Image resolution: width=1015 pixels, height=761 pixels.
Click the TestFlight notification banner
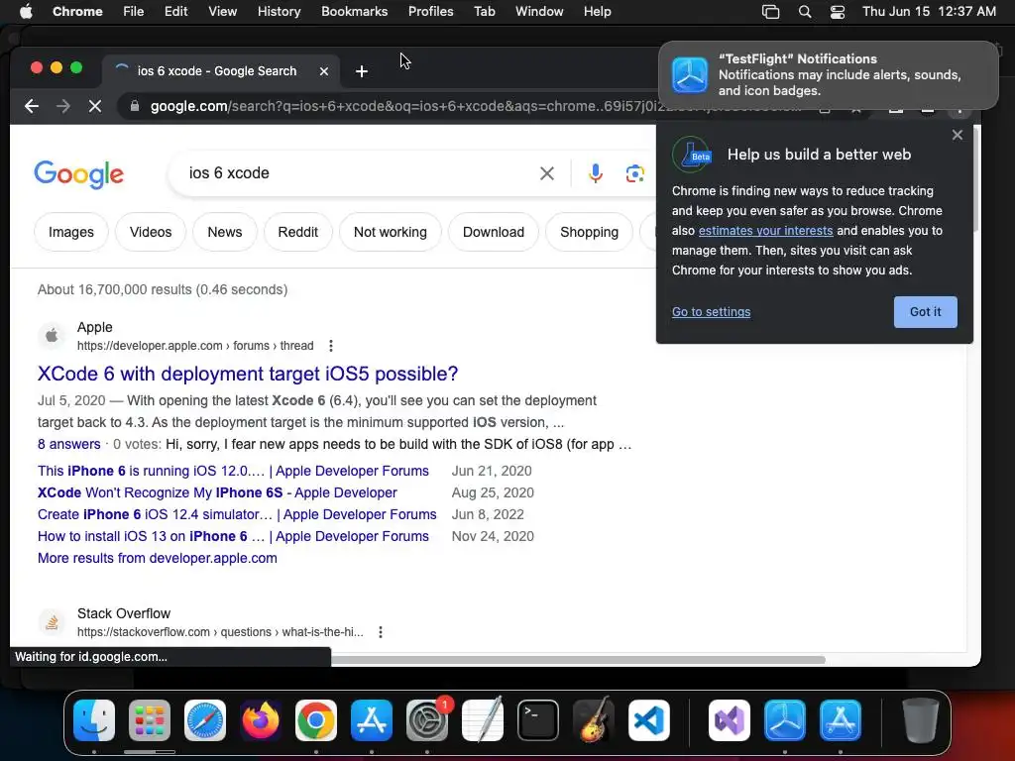(829, 75)
